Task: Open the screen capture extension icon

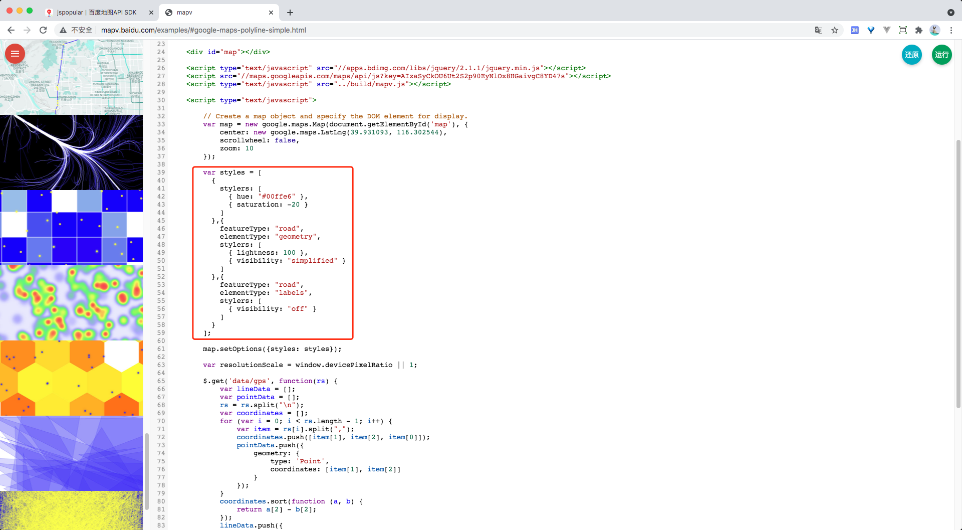Action: coord(903,30)
